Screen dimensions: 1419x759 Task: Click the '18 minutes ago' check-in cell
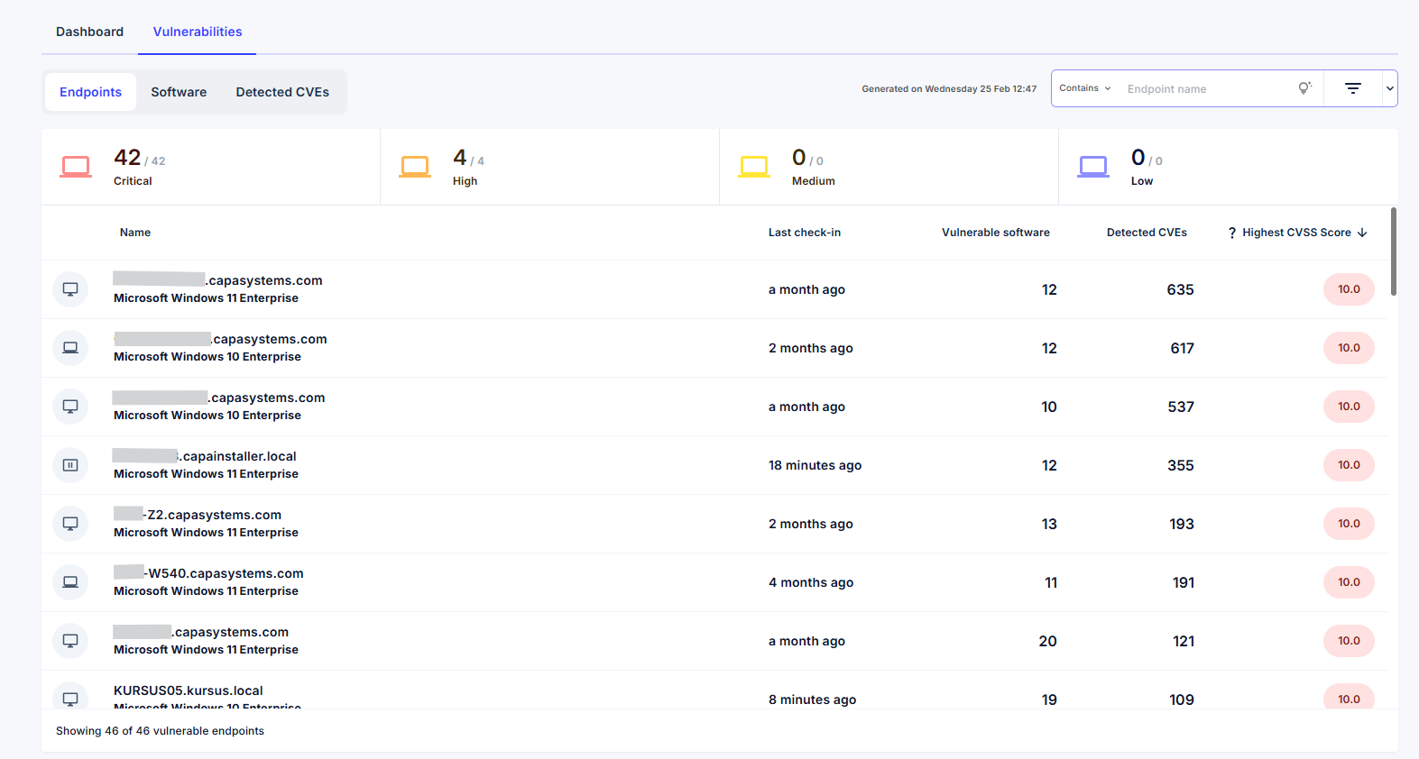(x=815, y=465)
